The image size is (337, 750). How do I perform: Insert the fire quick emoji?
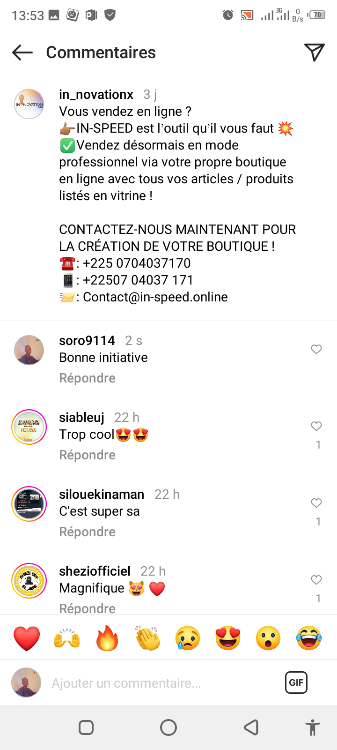tap(107, 638)
